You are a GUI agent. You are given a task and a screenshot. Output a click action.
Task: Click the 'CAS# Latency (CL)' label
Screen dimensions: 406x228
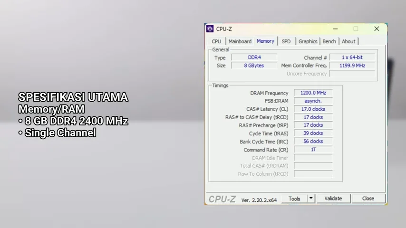point(267,109)
